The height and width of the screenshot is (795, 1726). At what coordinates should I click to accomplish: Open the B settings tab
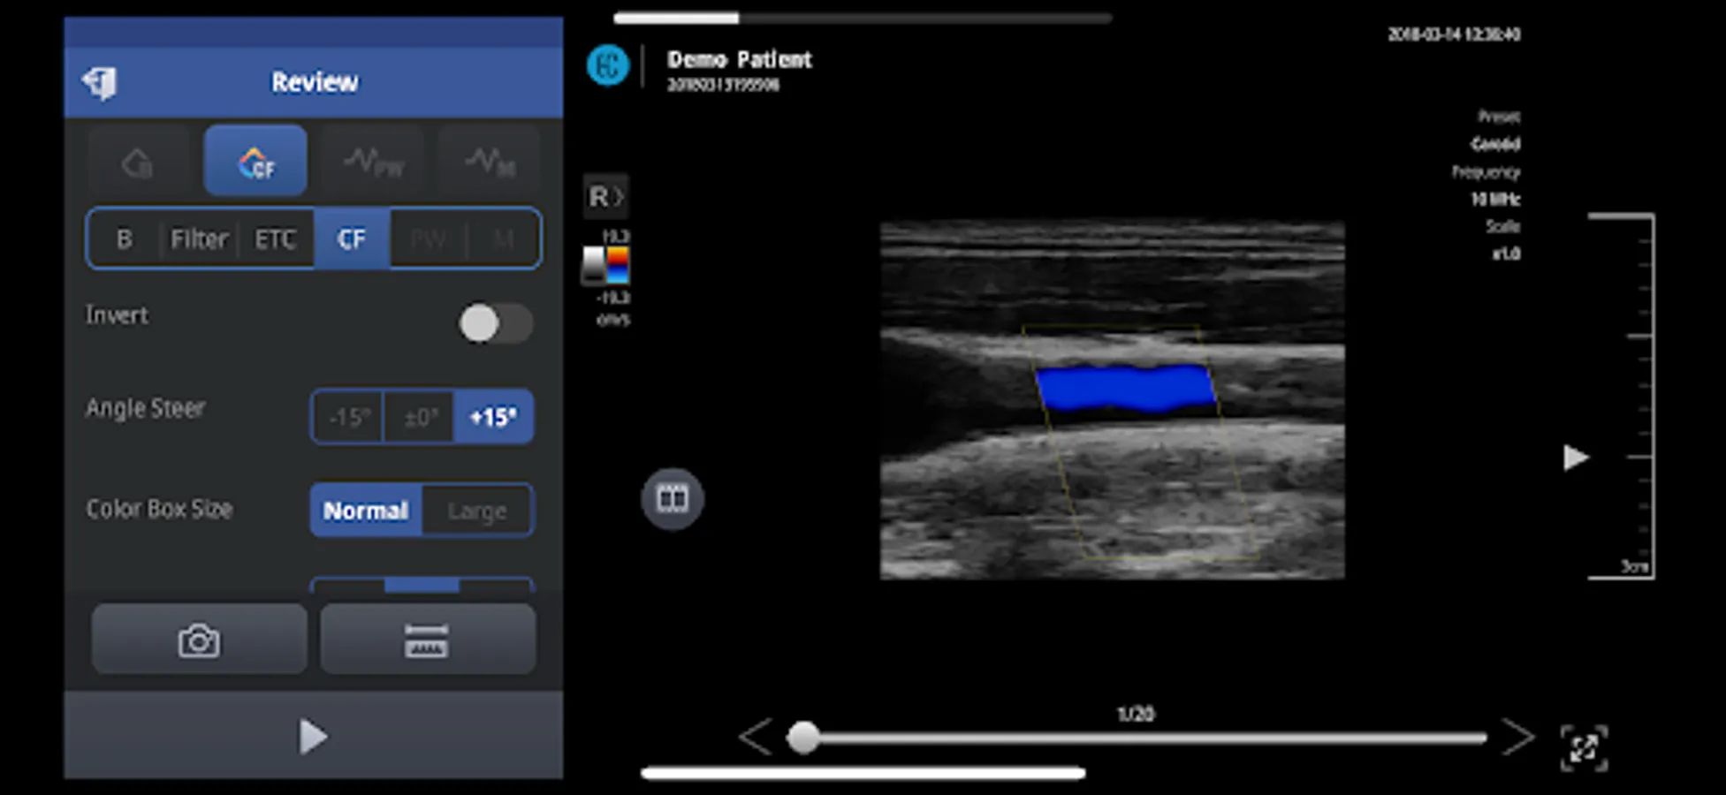[x=125, y=238]
